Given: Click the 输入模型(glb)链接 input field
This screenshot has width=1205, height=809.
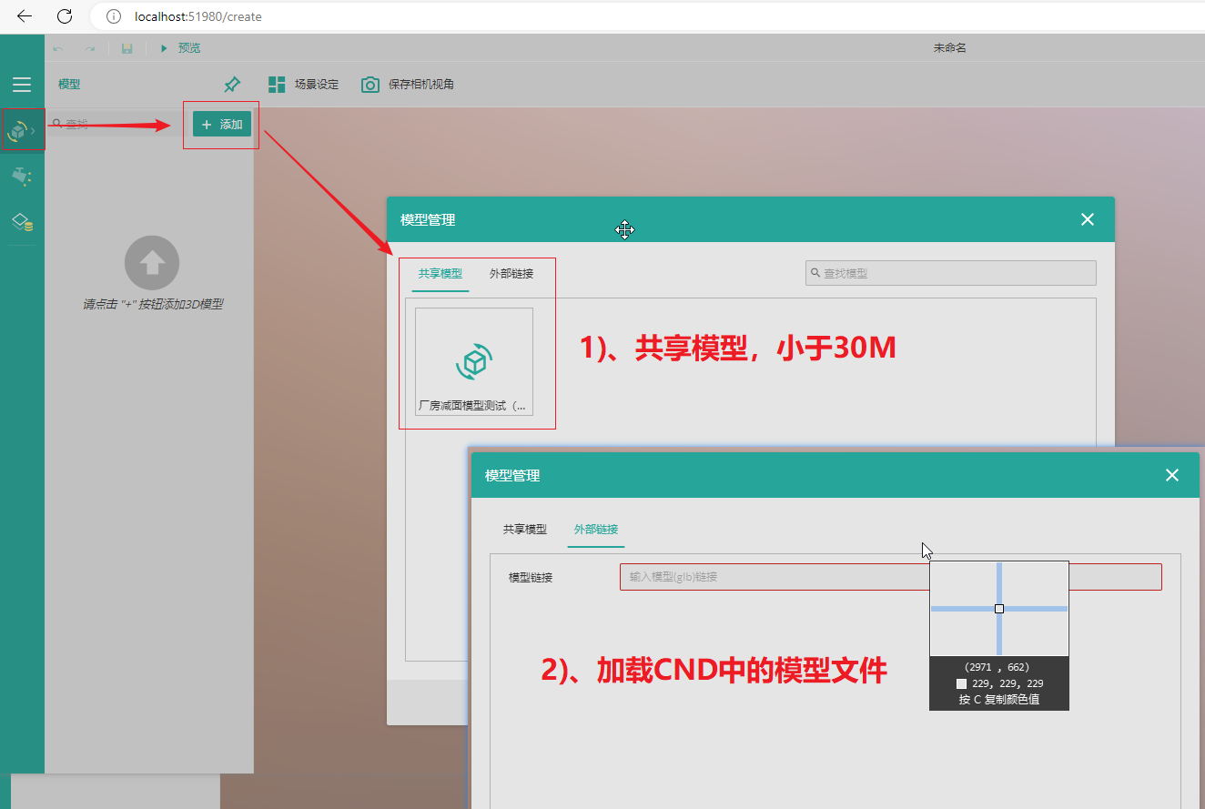Looking at the screenshot, I should [x=774, y=576].
